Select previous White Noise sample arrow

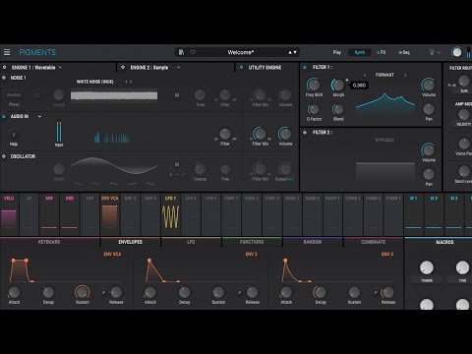pyautogui.click(x=126, y=82)
